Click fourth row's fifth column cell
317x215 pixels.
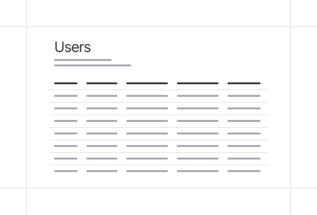click(x=244, y=133)
